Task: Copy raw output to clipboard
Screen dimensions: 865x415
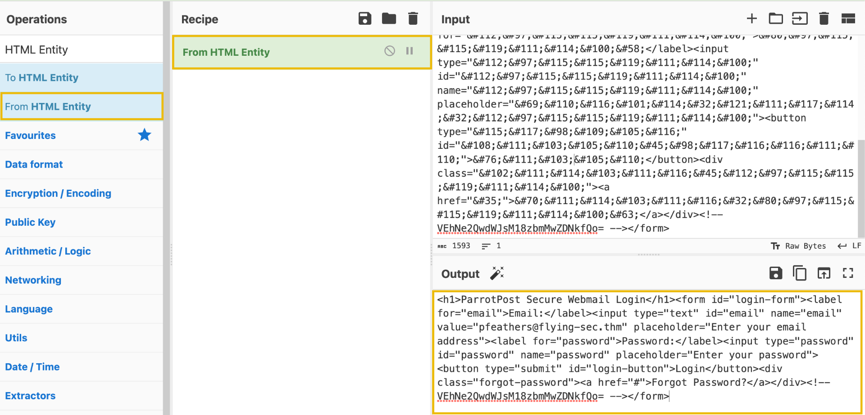Action: 800,273
